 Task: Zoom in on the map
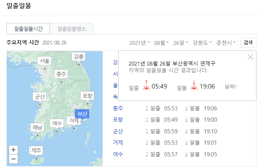pos(14,150)
